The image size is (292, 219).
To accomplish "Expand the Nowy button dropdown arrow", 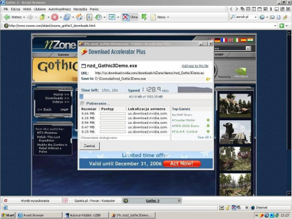I will pyautogui.click(x=168, y=18).
